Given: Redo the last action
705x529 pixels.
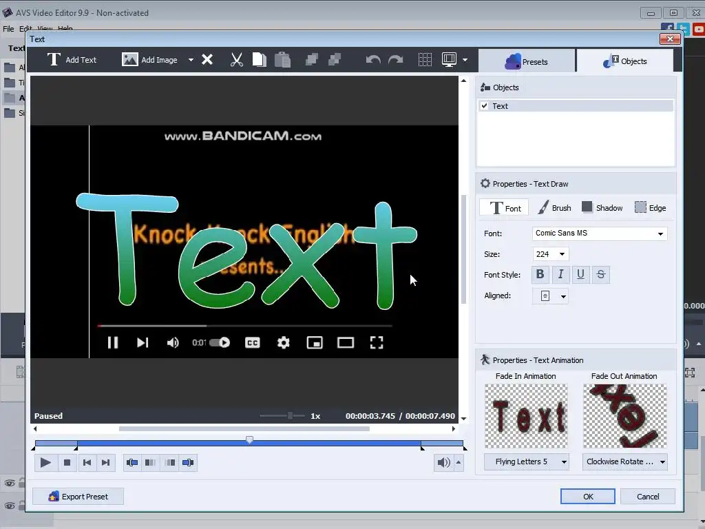Looking at the screenshot, I should tap(396, 60).
